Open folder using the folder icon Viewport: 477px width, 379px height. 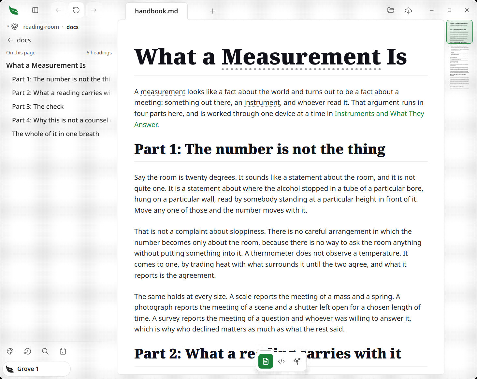[x=391, y=10]
